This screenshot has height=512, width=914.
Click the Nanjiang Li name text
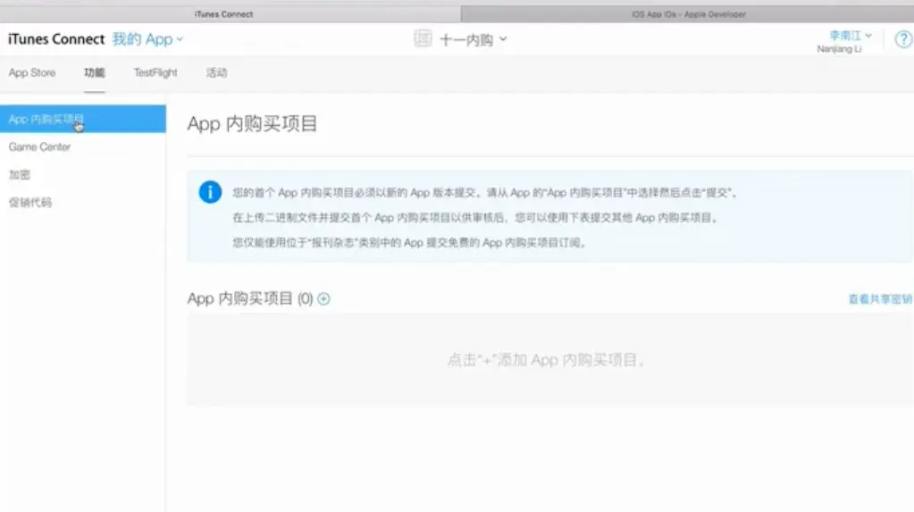coord(839,49)
